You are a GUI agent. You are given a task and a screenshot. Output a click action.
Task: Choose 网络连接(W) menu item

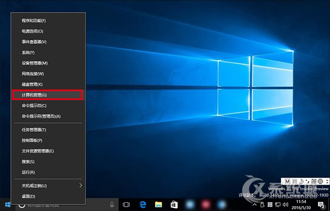(x=48, y=74)
